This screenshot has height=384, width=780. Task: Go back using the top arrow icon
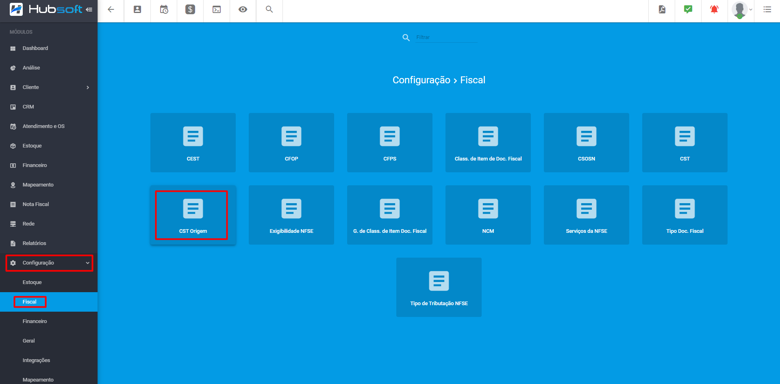111,9
